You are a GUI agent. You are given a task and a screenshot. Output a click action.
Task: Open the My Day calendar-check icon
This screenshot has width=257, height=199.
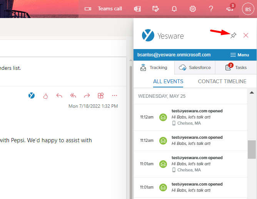[x=155, y=9]
